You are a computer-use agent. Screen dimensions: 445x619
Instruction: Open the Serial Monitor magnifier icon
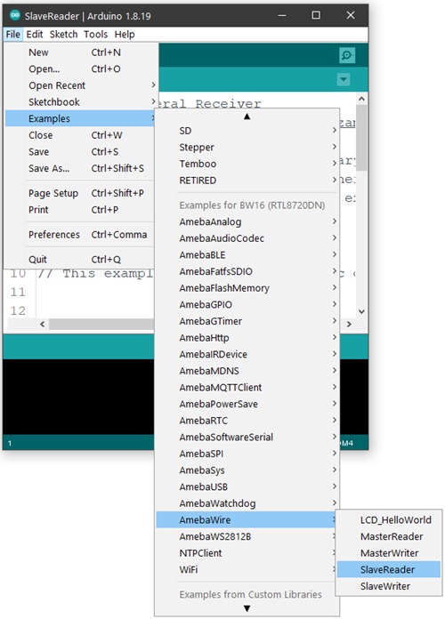click(346, 55)
